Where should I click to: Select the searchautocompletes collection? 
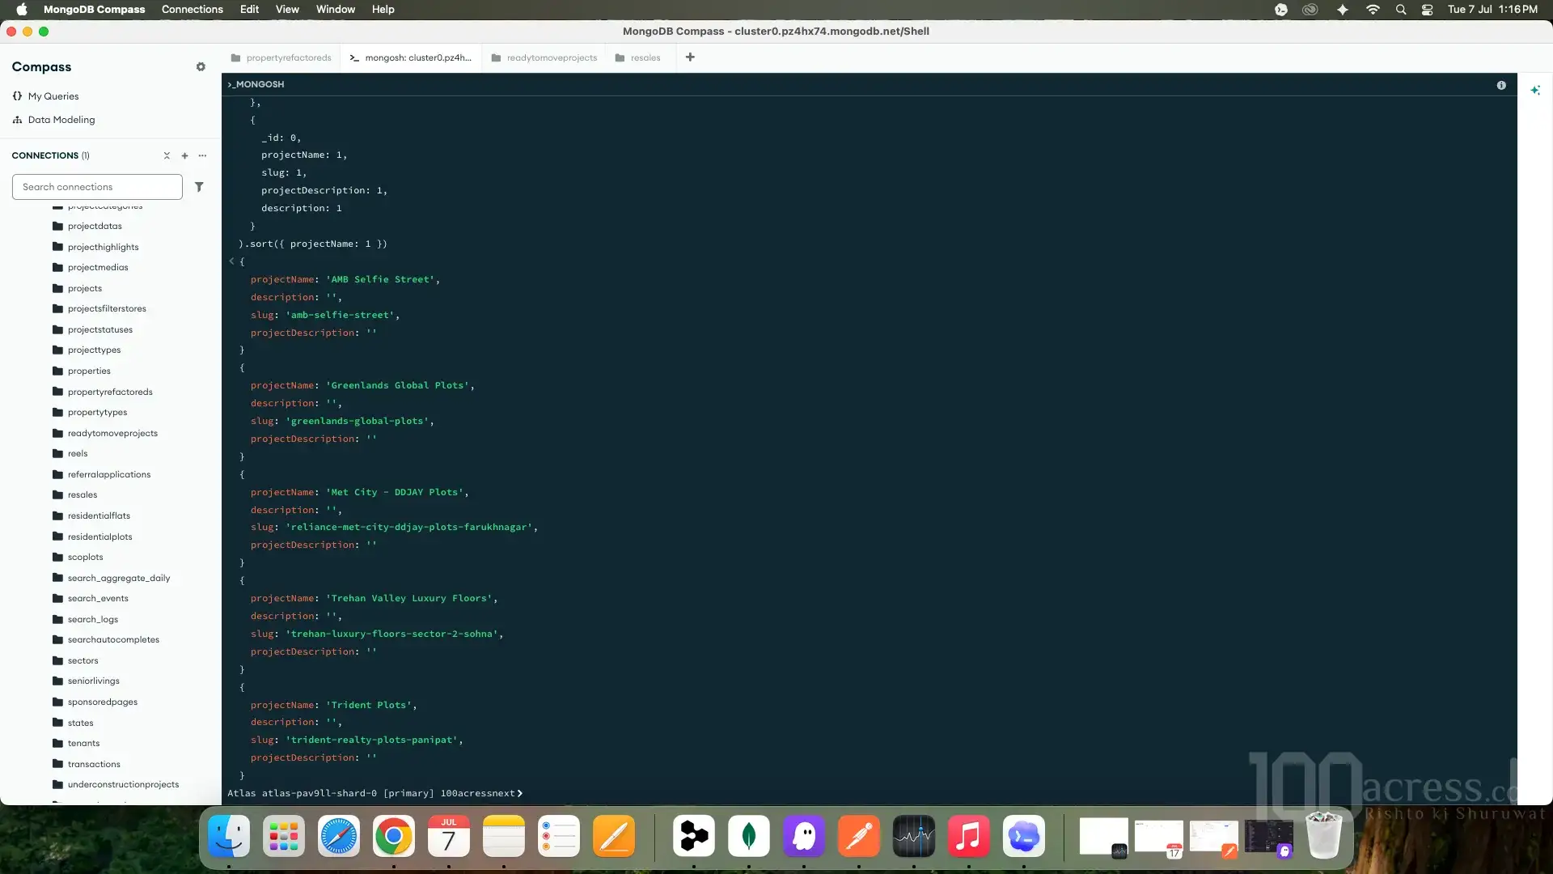point(113,639)
